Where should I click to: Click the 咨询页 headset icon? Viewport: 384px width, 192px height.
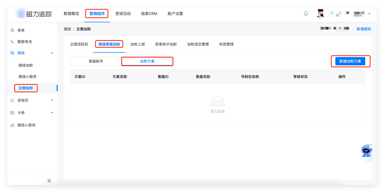coord(12,100)
